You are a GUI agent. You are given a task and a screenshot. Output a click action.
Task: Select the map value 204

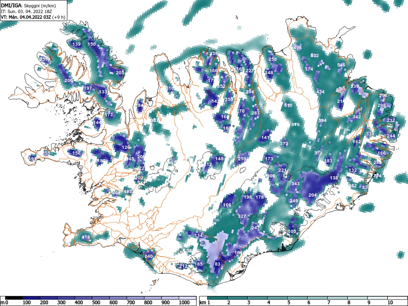[313, 195]
